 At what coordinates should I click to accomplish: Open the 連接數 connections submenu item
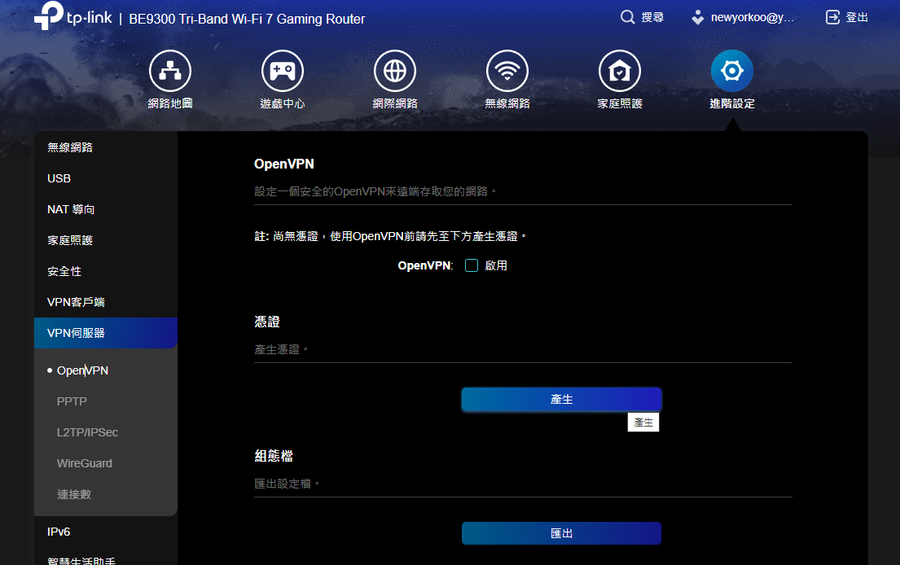74,494
